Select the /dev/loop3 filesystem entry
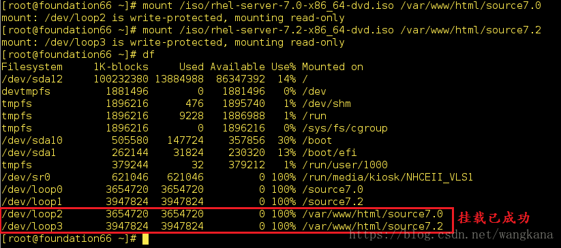Viewport: 561px width, 248px height. 32,226
